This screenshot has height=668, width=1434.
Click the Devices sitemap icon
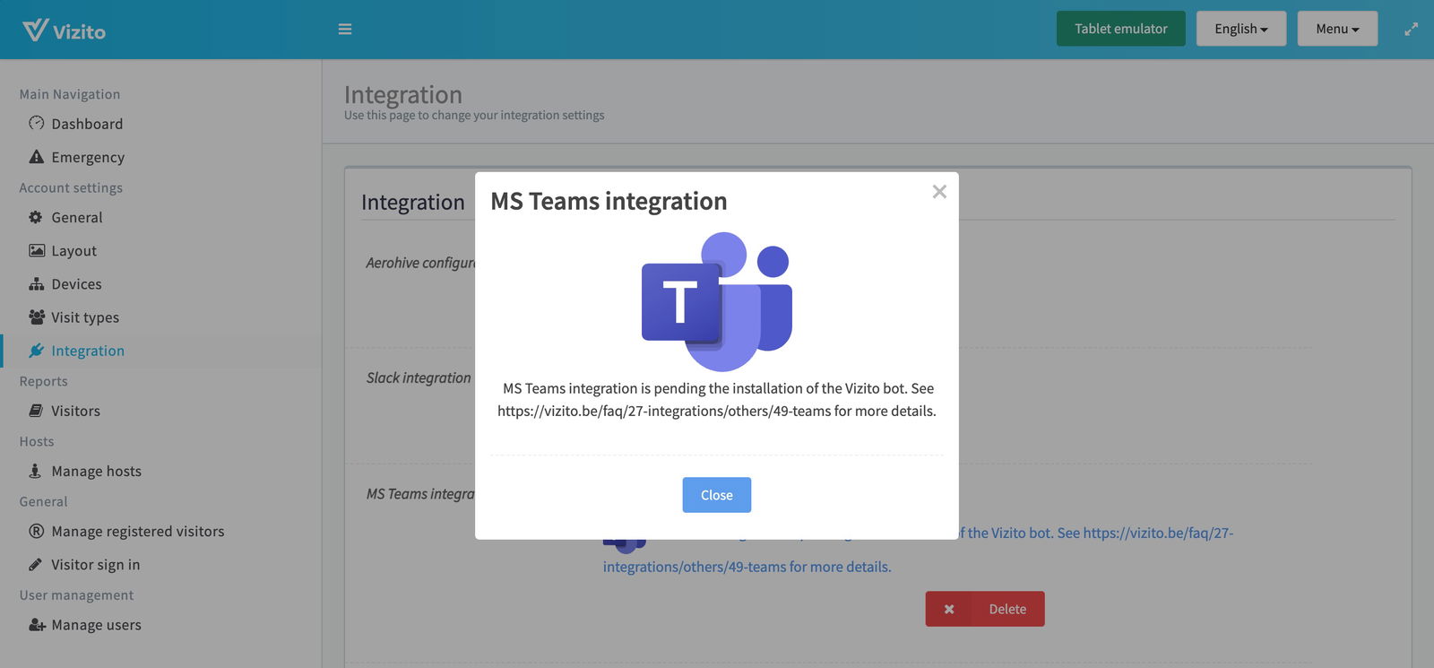pyautogui.click(x=37, y=284)
